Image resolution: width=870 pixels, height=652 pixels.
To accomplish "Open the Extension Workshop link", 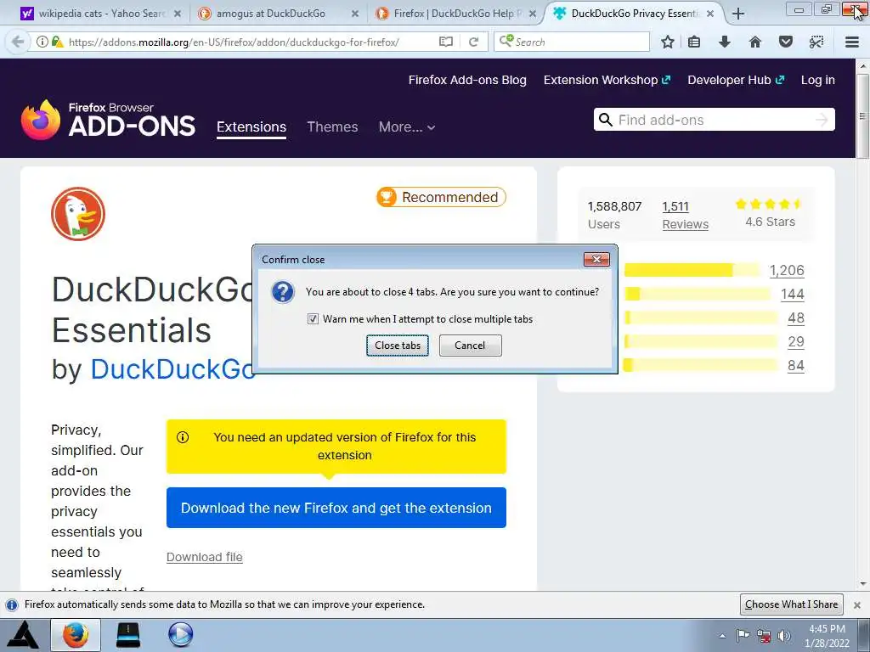I will (607, 80).
